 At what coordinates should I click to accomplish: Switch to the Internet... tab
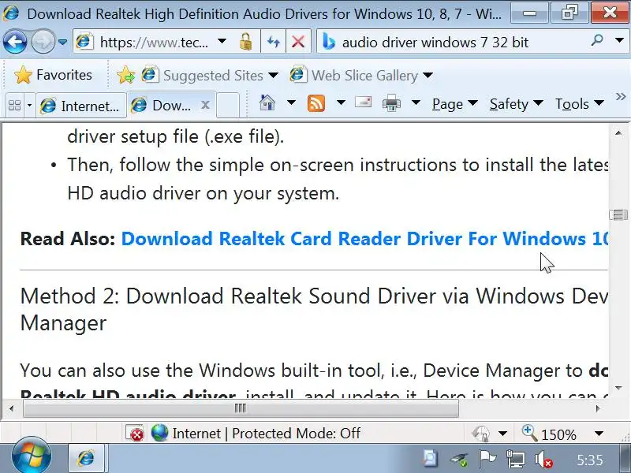(81, 106)
